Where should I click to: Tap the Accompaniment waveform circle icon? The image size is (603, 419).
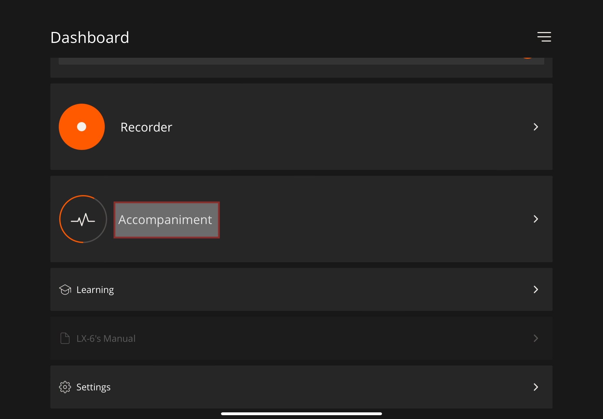tap(83, 219)
